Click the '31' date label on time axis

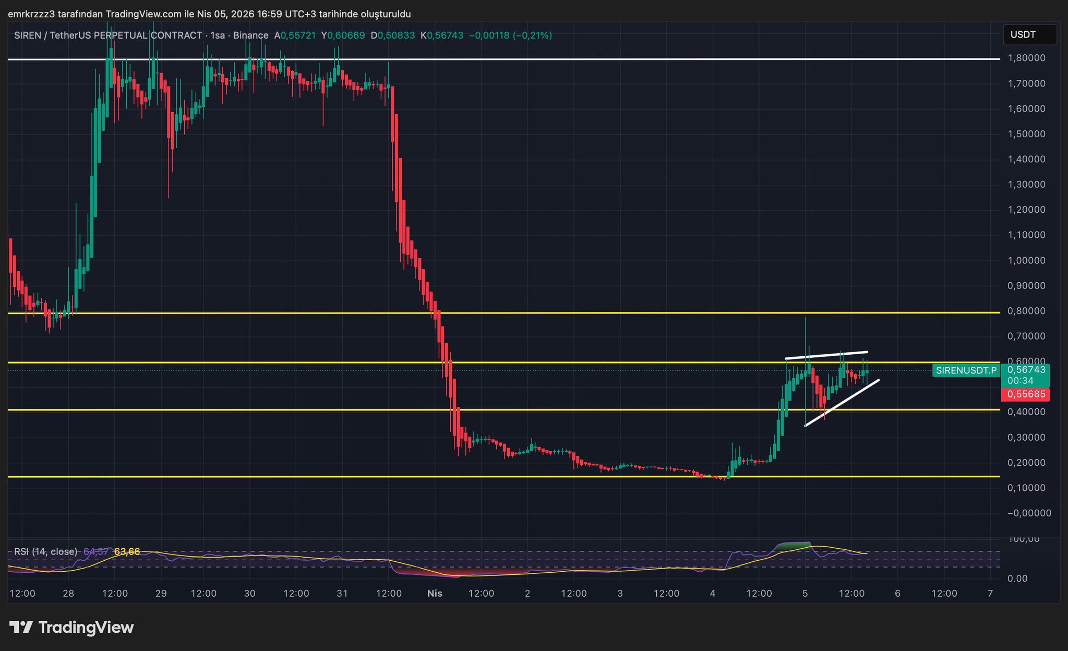coord(342,594)
